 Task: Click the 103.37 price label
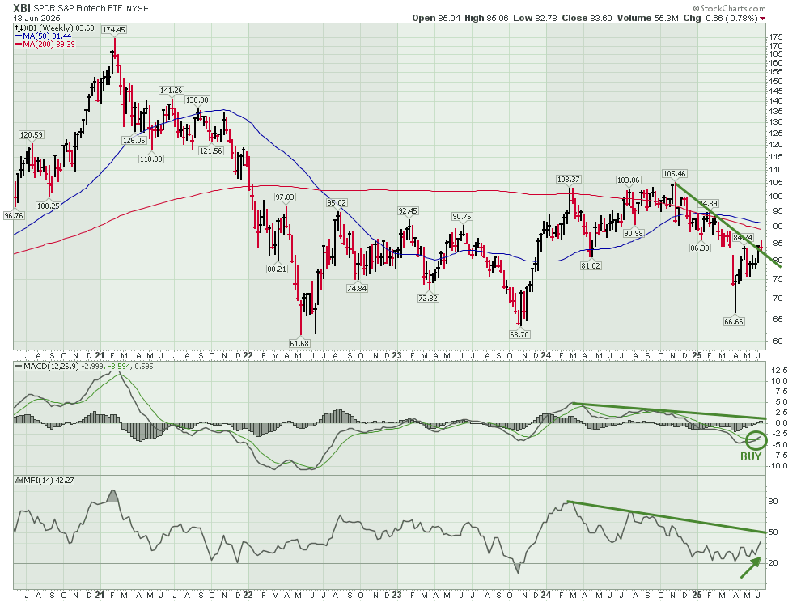(x=569, y=180)
